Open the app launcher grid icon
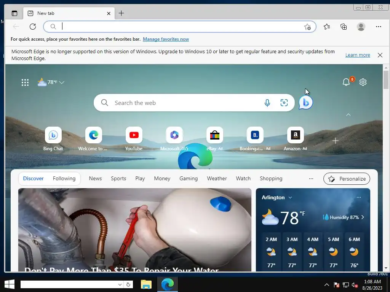Screen dimensions: 390x292 pos(25,83)
